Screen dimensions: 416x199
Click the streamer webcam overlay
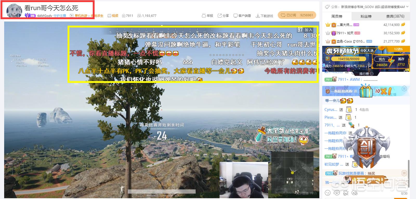(244, 180)
